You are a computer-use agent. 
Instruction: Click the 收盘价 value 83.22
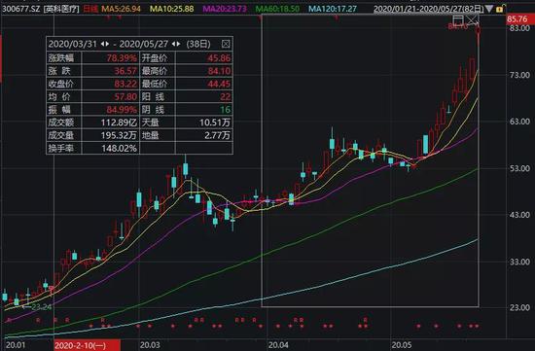pos(125,84)
